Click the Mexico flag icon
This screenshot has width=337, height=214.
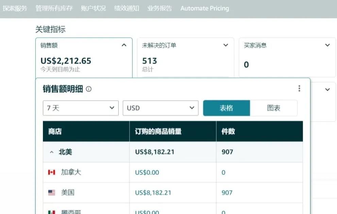[52, 212]
